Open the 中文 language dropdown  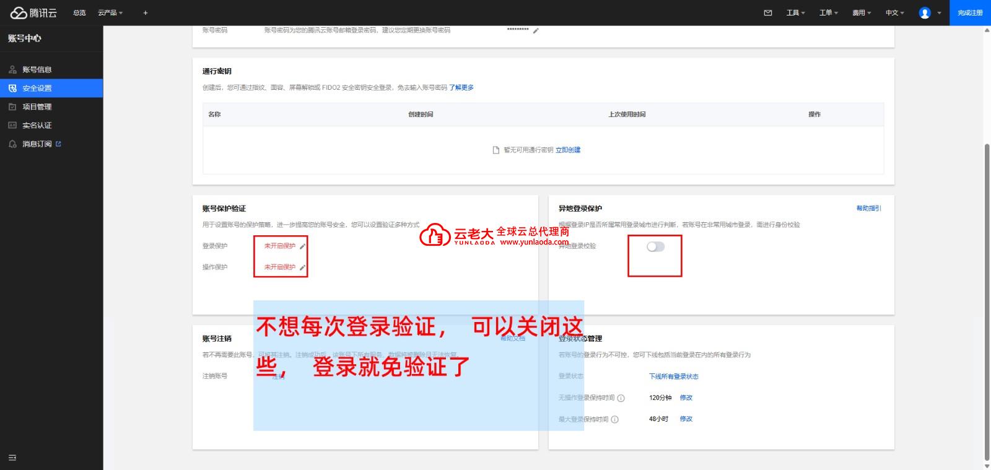tap(894, 12)
